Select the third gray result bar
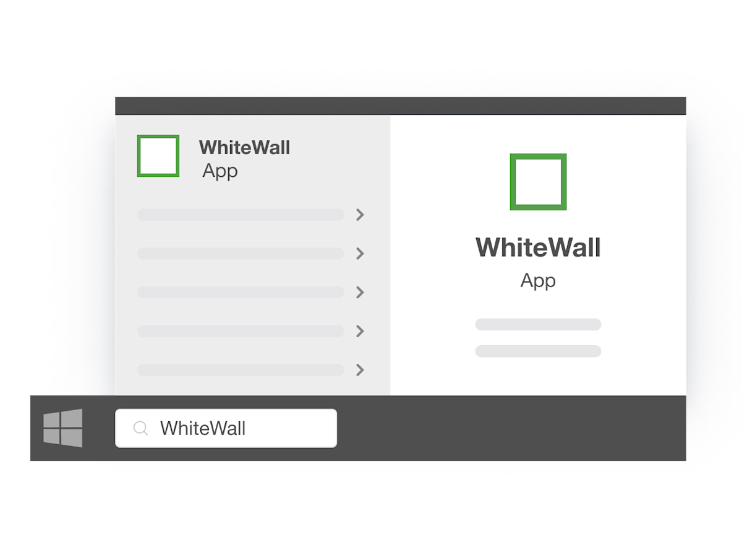 241,292
